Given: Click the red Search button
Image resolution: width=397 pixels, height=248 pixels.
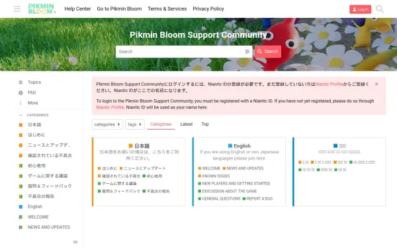Looking at the screenshot, I should point(268,52).
